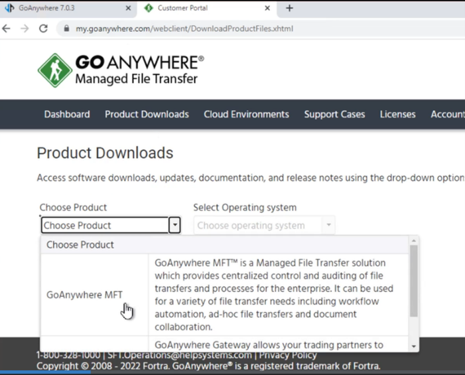The width and height of the screenshot is (465, 375).
Task: Open the Dashboard menu item
Action: click(x=67, y=114)
